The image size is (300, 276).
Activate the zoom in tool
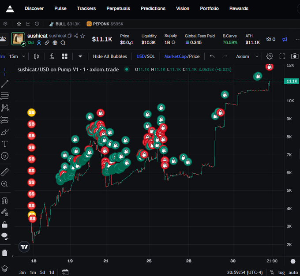click(4, 184)
